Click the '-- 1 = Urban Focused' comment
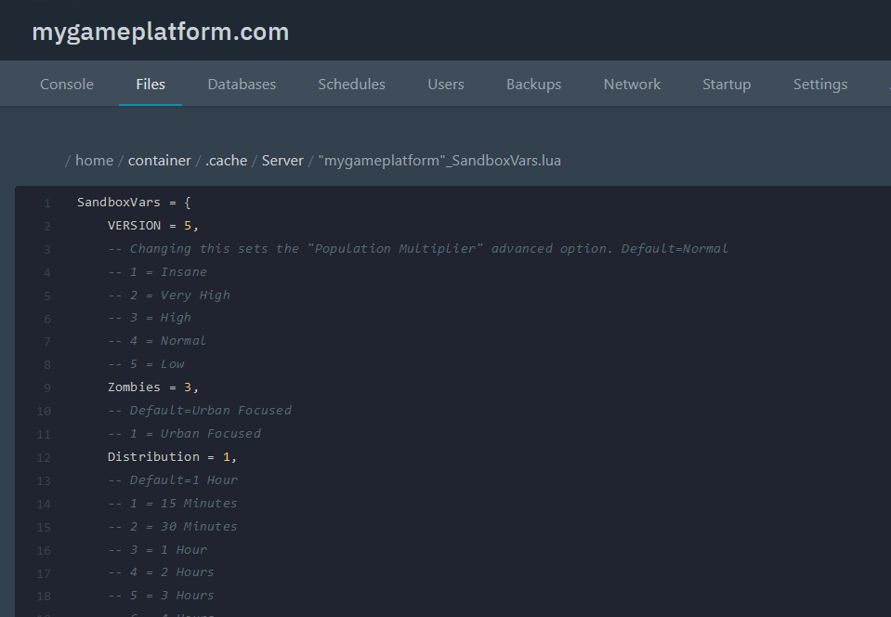 (x=184, y=434)
